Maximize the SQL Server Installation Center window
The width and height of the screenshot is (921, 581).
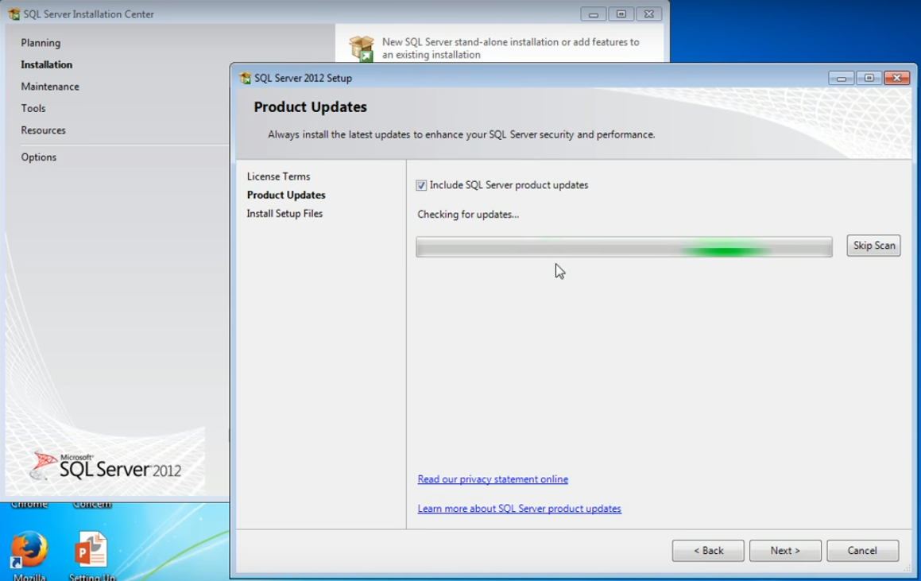coord(621,14)
